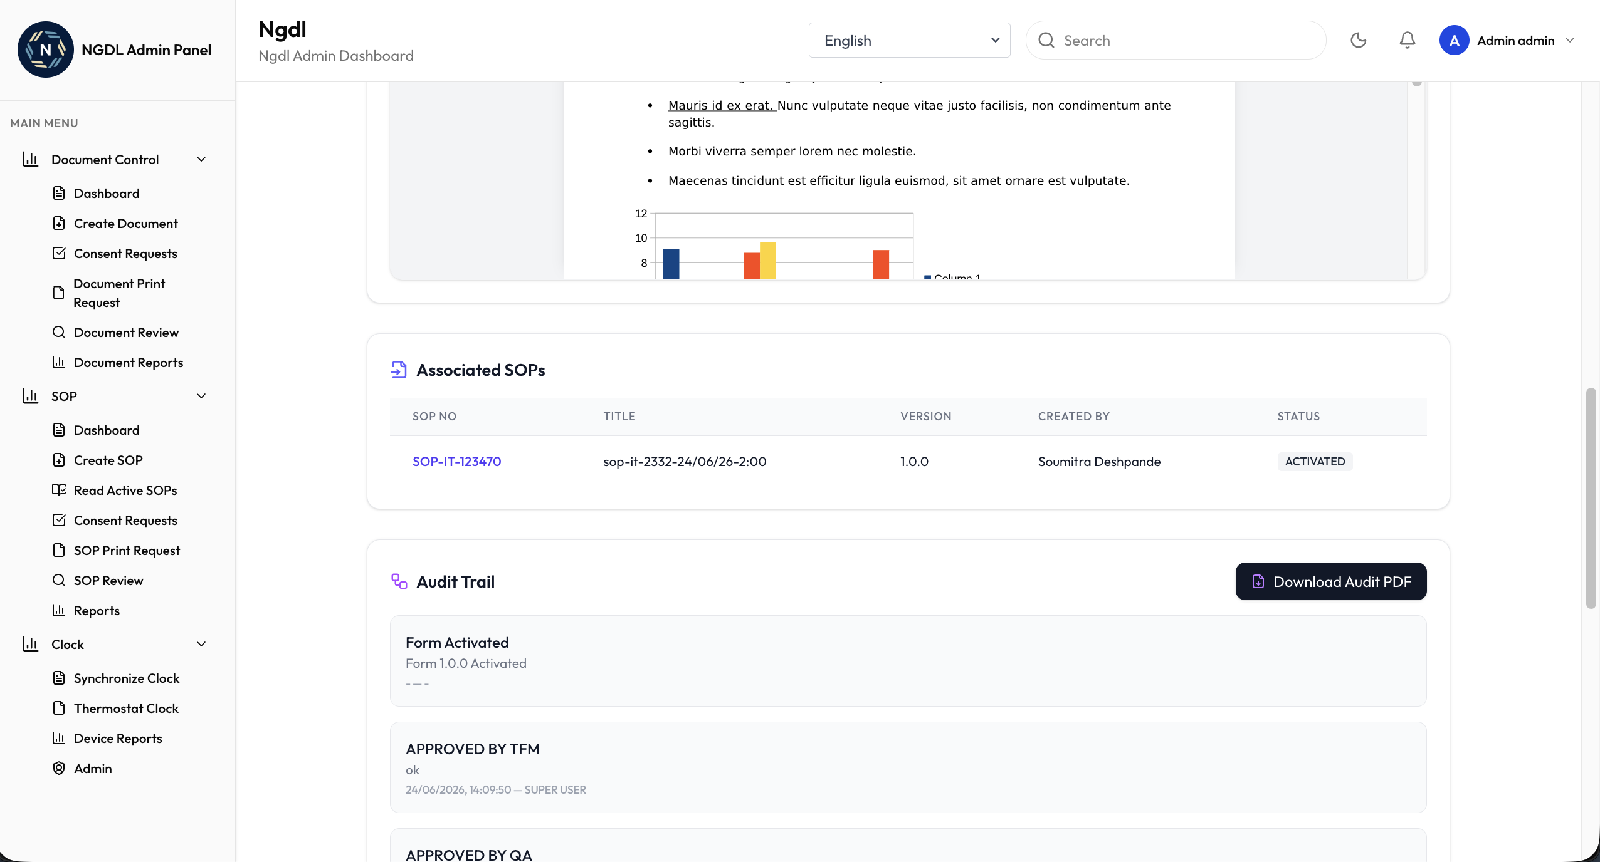
Task: Click the Admin shield icon
Action: pos(59,768)
